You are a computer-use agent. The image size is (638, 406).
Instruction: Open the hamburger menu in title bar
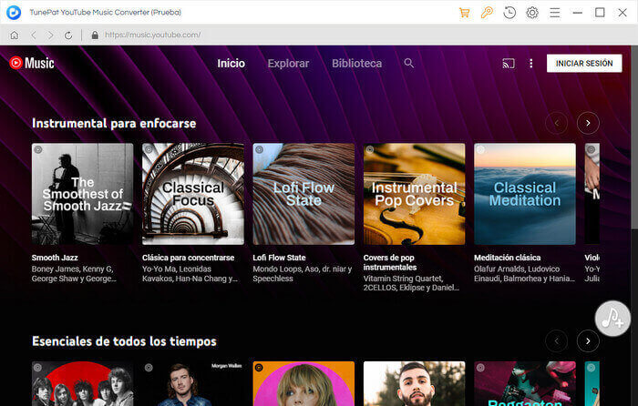(x=554, y=13)
